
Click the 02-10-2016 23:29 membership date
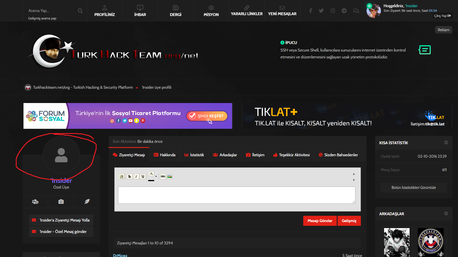click(432, 156)
